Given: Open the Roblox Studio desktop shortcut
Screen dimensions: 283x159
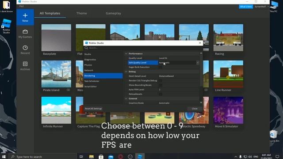Looking at the screenshot, I should (6, 26).
